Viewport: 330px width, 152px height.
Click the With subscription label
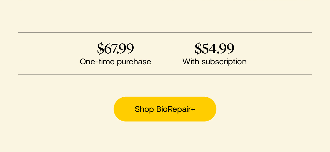(215, 62)
